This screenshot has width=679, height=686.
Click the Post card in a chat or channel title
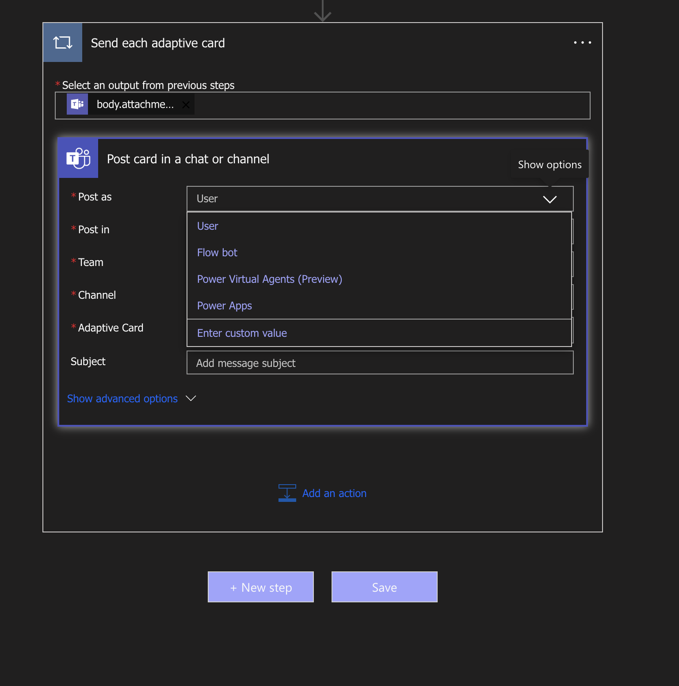tap(188, 159)
